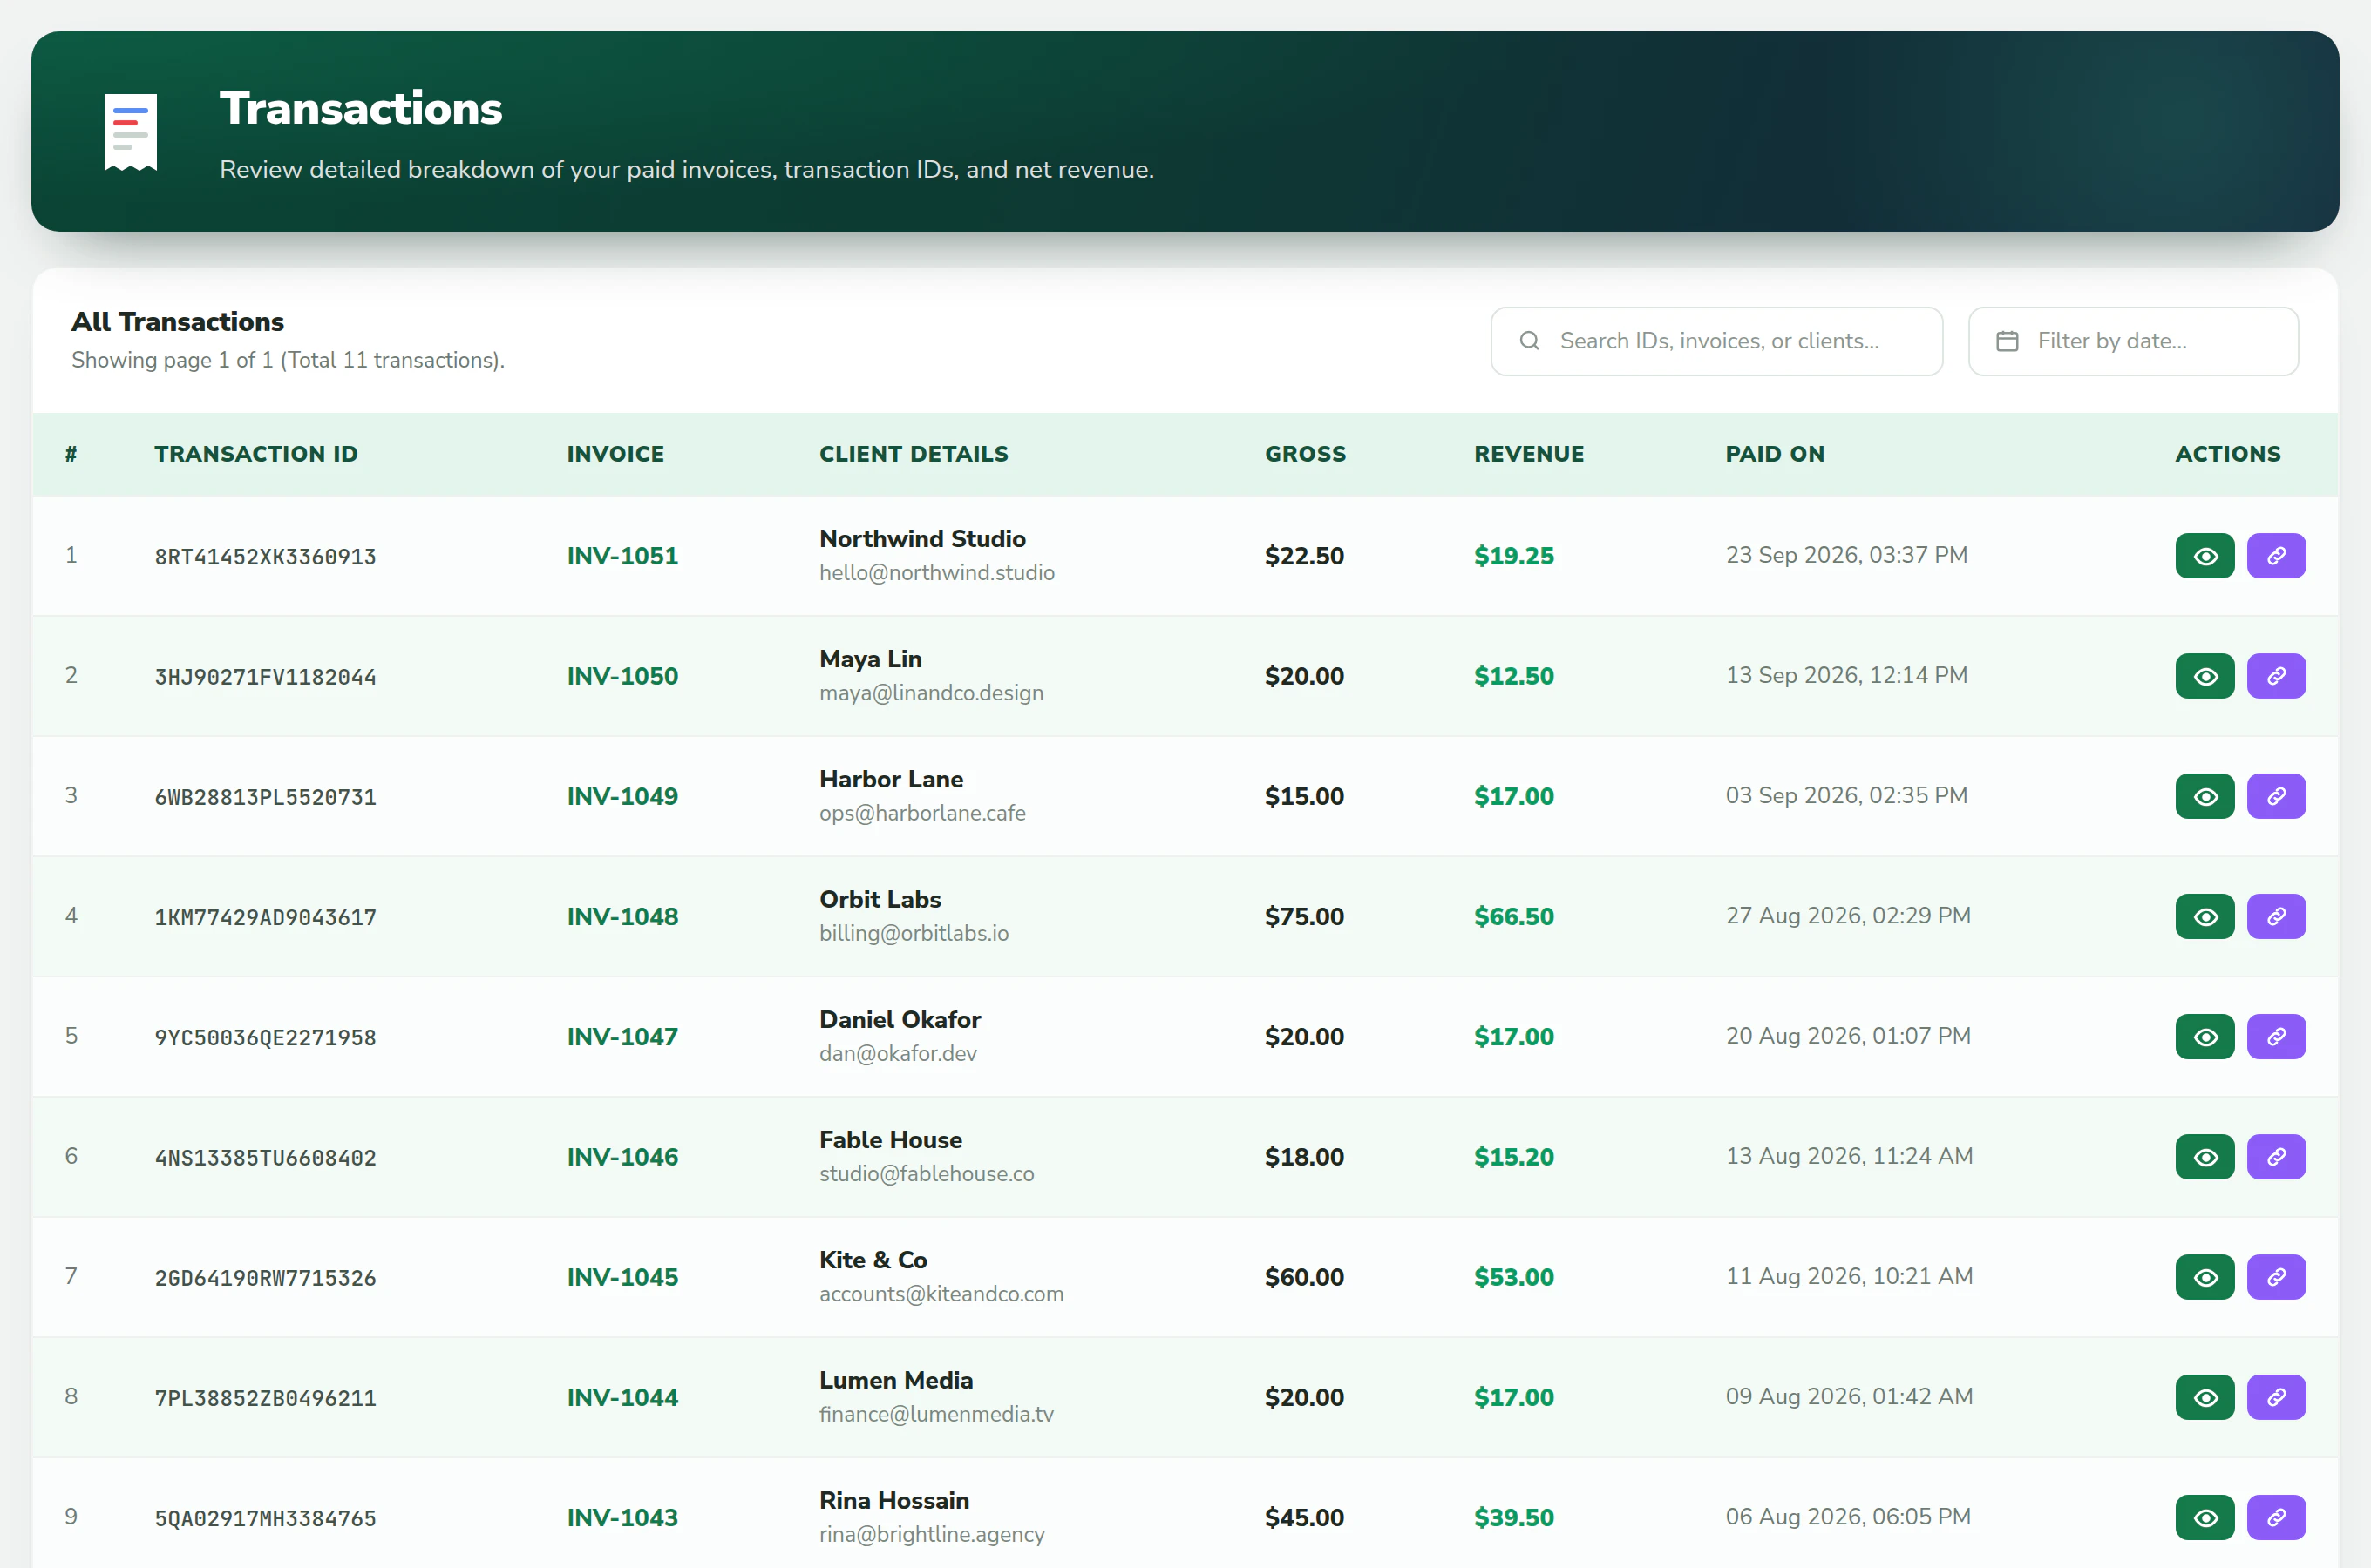Click email hello@northwind.studio
This screenshot has height=1568, width=2371.
pyautogui.click(x=936, y=573)
